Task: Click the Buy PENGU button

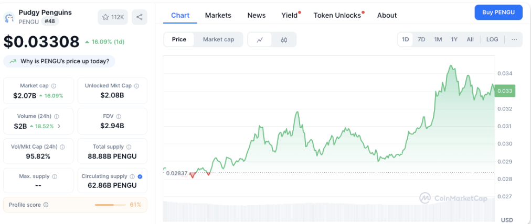Action: [498, 13]
